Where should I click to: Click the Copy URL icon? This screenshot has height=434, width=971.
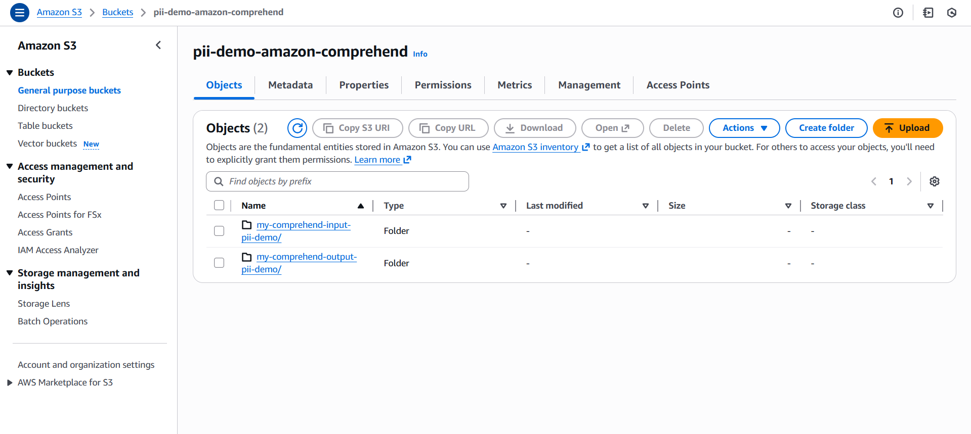click(425, 128)
